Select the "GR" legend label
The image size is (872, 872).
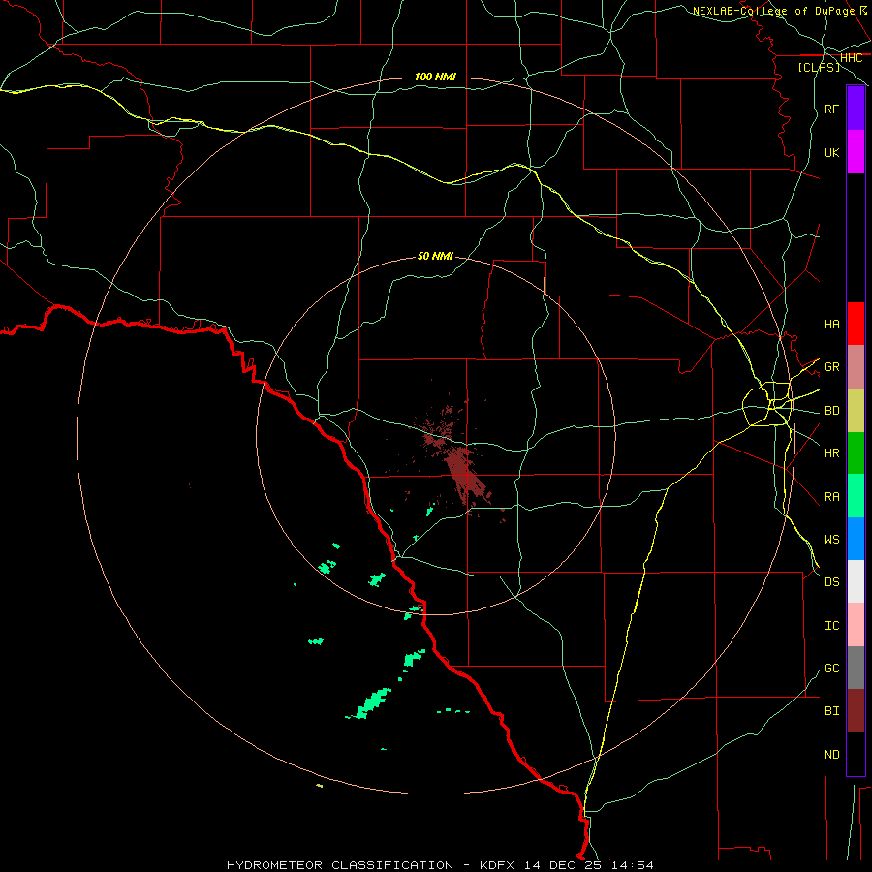(831, 367)
